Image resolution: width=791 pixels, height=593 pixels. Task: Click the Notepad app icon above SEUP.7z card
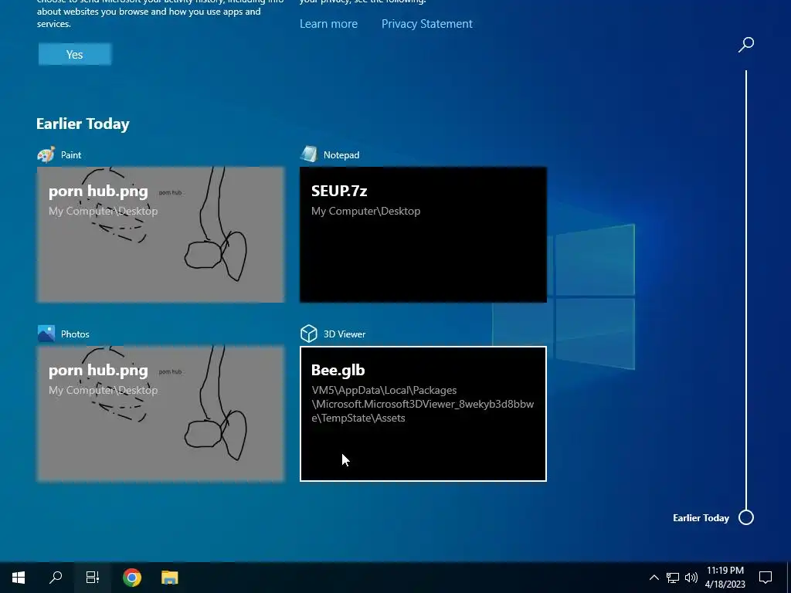309,154
